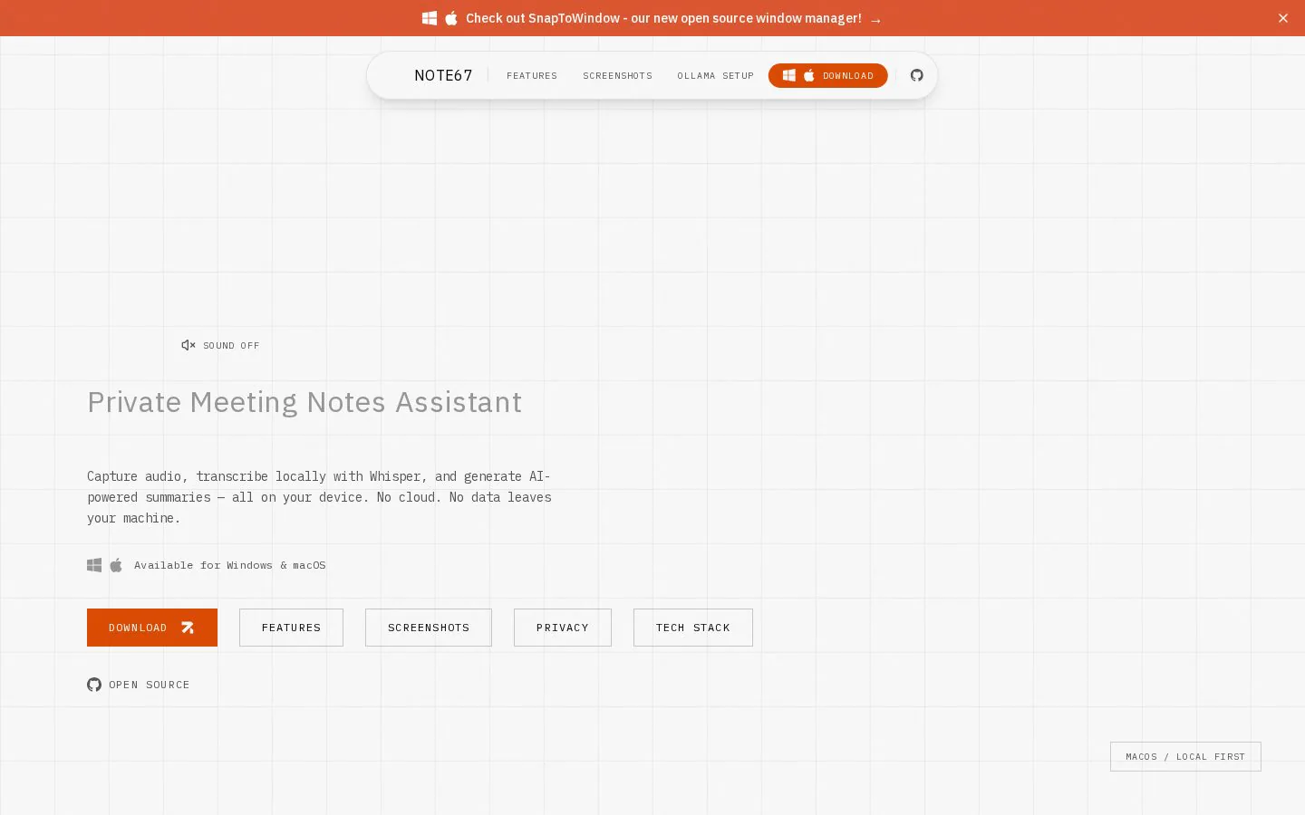Click the arrow icon in hero Download
This screenshot has height=815, width=1305.
pos(188,628)
